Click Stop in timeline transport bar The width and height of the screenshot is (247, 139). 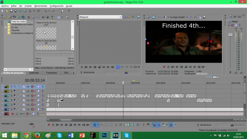[71, 125]
